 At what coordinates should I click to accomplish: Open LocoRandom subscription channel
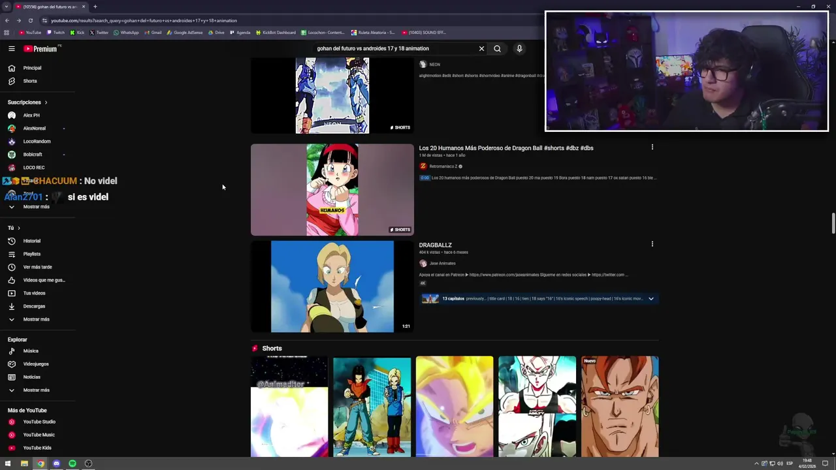tap(37, 142)
